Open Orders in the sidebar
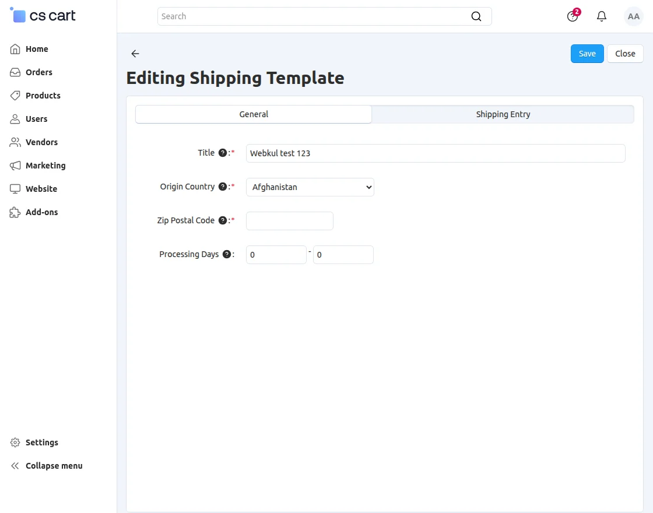 coord(38,72)
